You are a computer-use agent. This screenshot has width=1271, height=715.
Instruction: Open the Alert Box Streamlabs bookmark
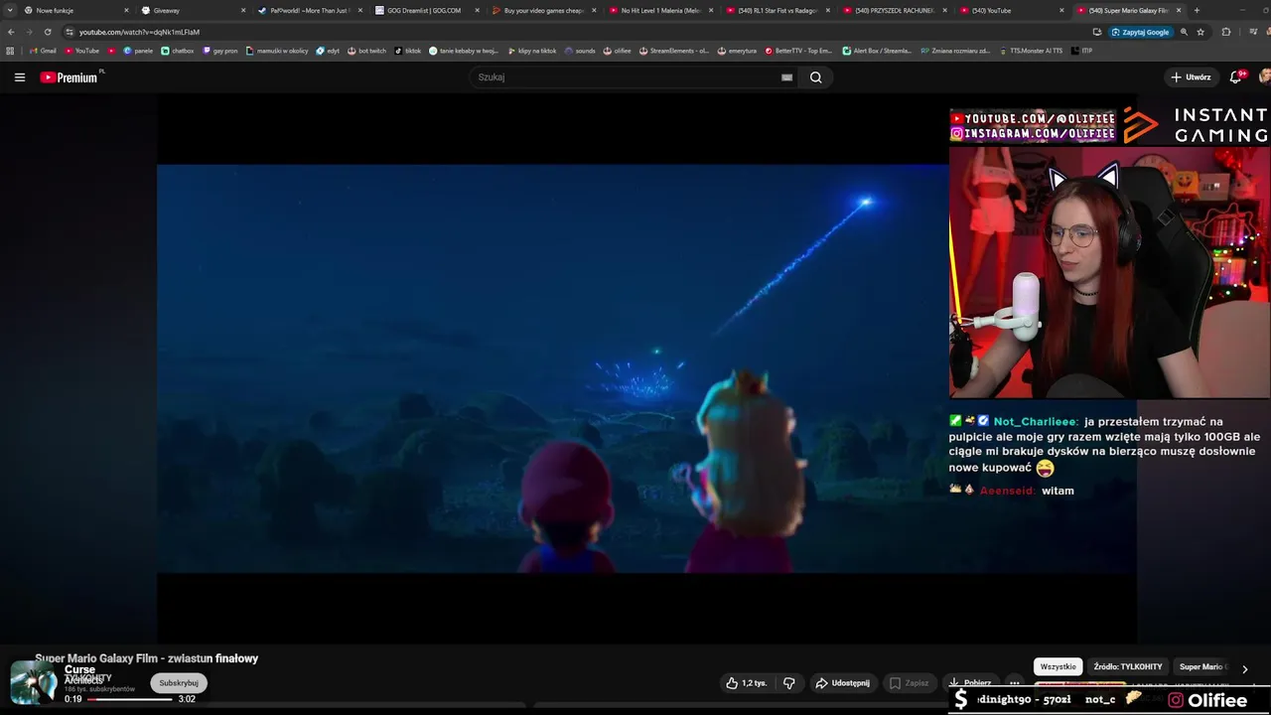[x=877, y=51]
